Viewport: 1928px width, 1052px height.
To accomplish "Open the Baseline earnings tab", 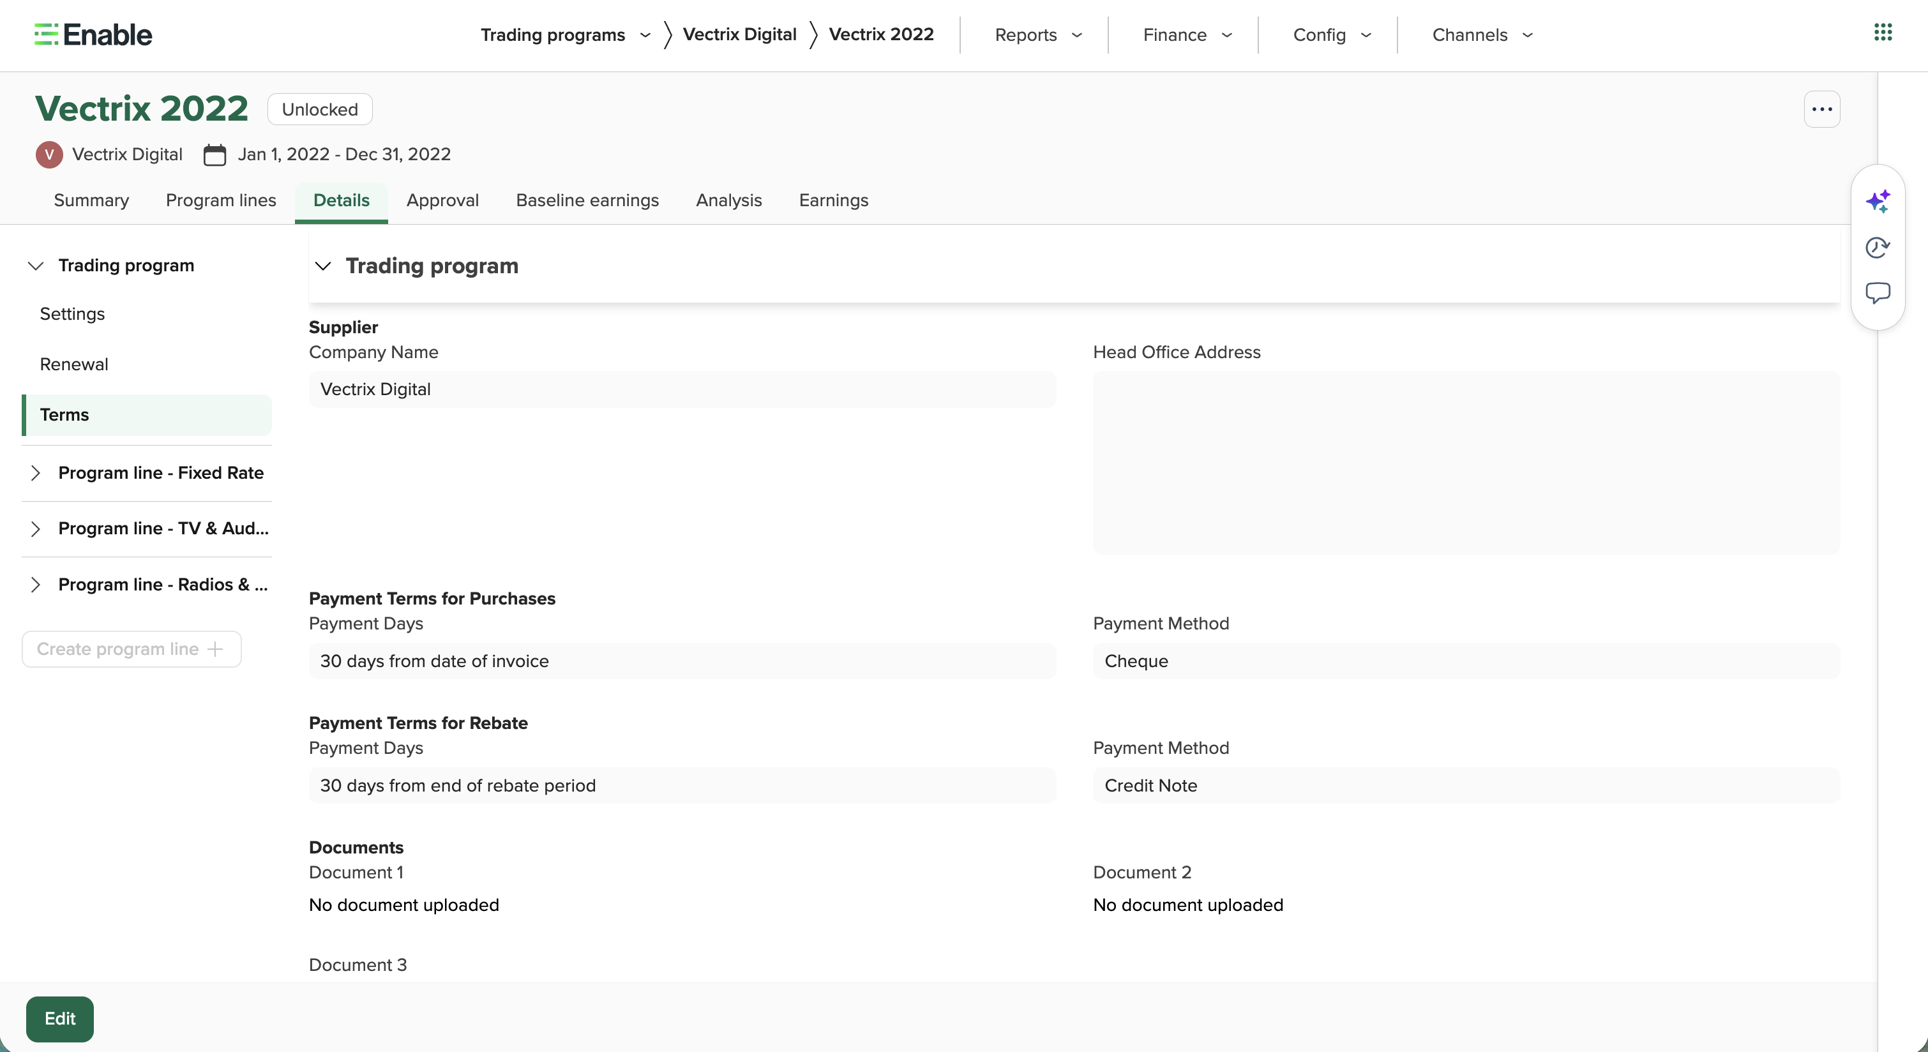I will tap(587, 200).
